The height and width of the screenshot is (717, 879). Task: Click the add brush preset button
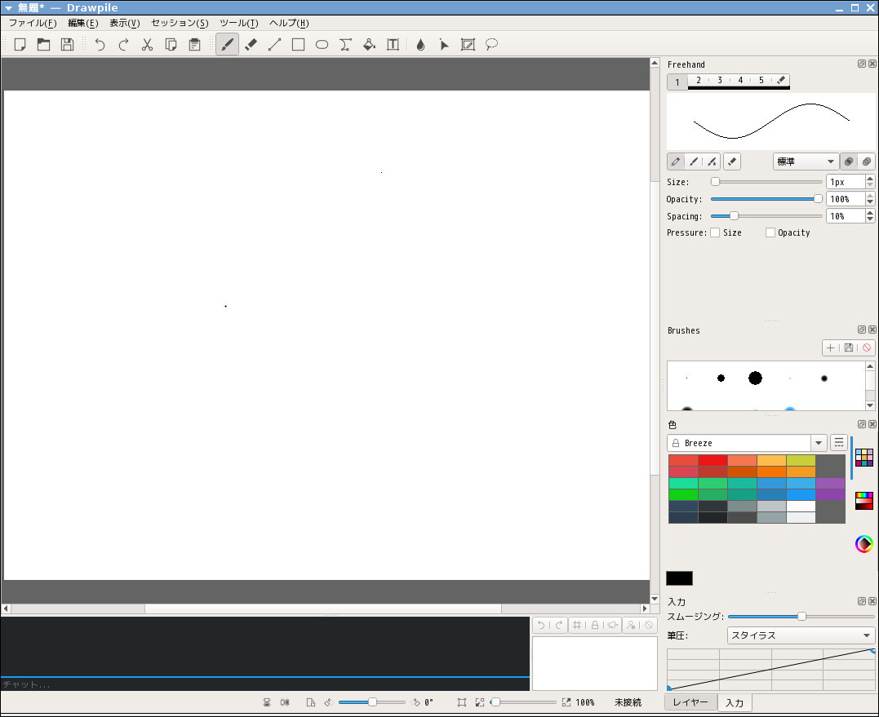(830, 347)
